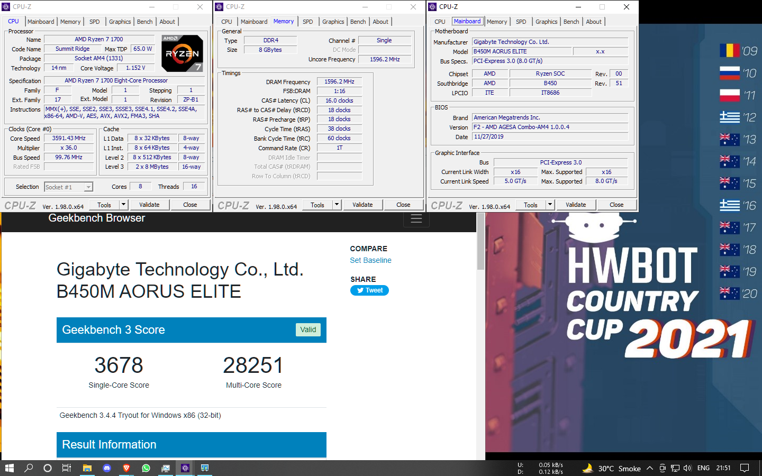Open the Geekbench Browser hamburger menu
The image size is (762, 476).
416,219
